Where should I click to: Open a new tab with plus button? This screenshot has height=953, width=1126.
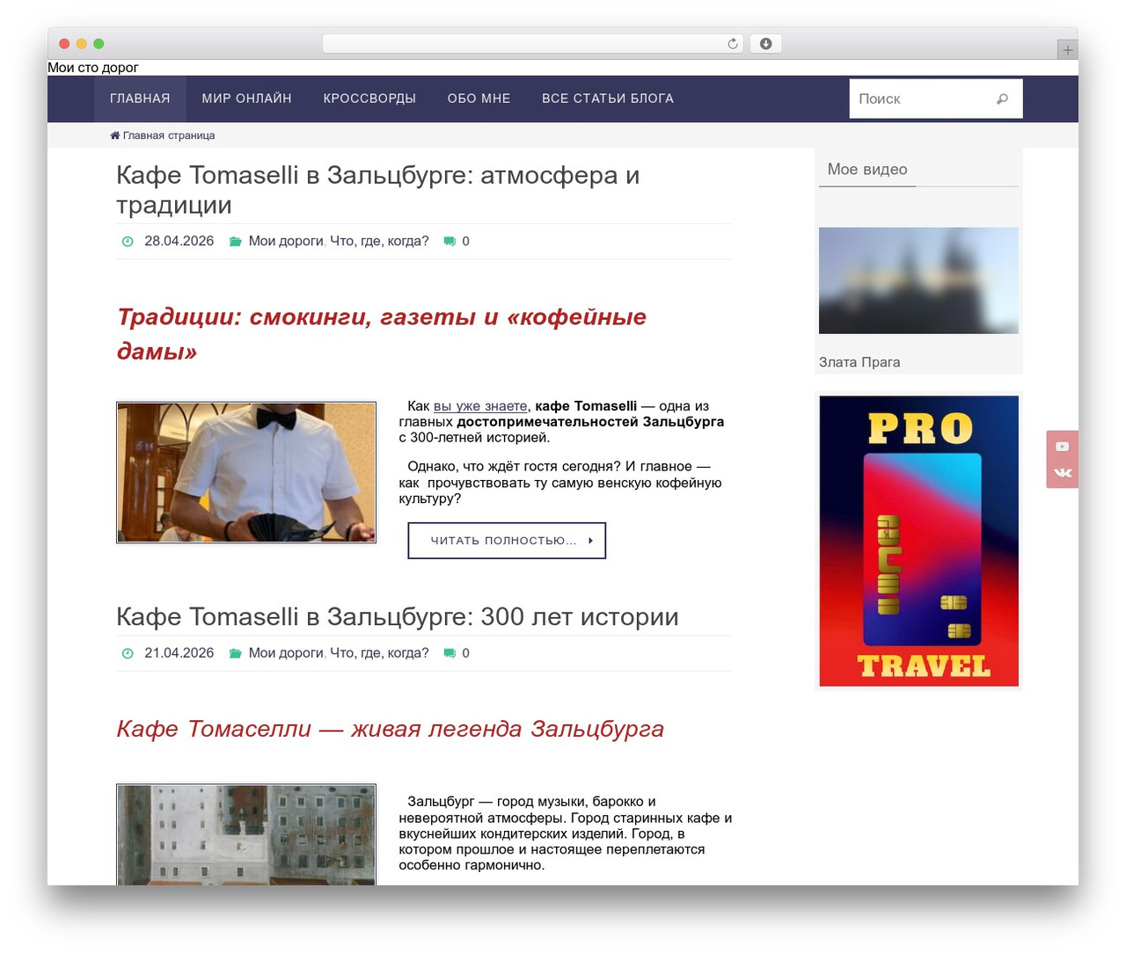pos(1067,50)
